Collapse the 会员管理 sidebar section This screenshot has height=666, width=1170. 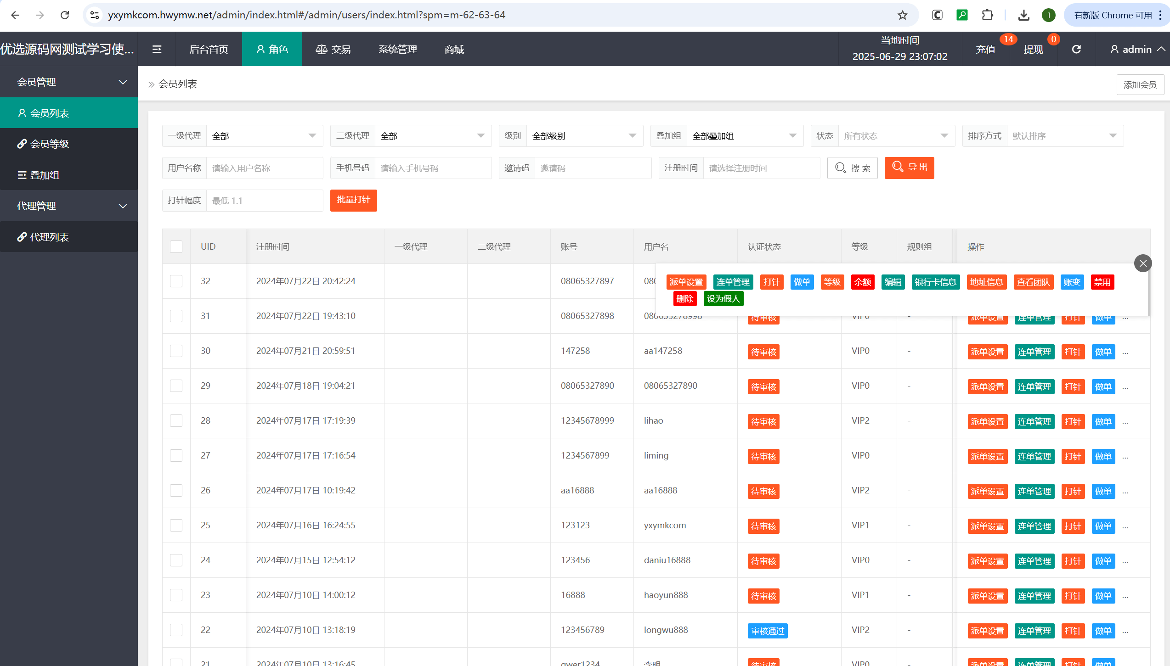pyautogui.click(x=69, y=82)
